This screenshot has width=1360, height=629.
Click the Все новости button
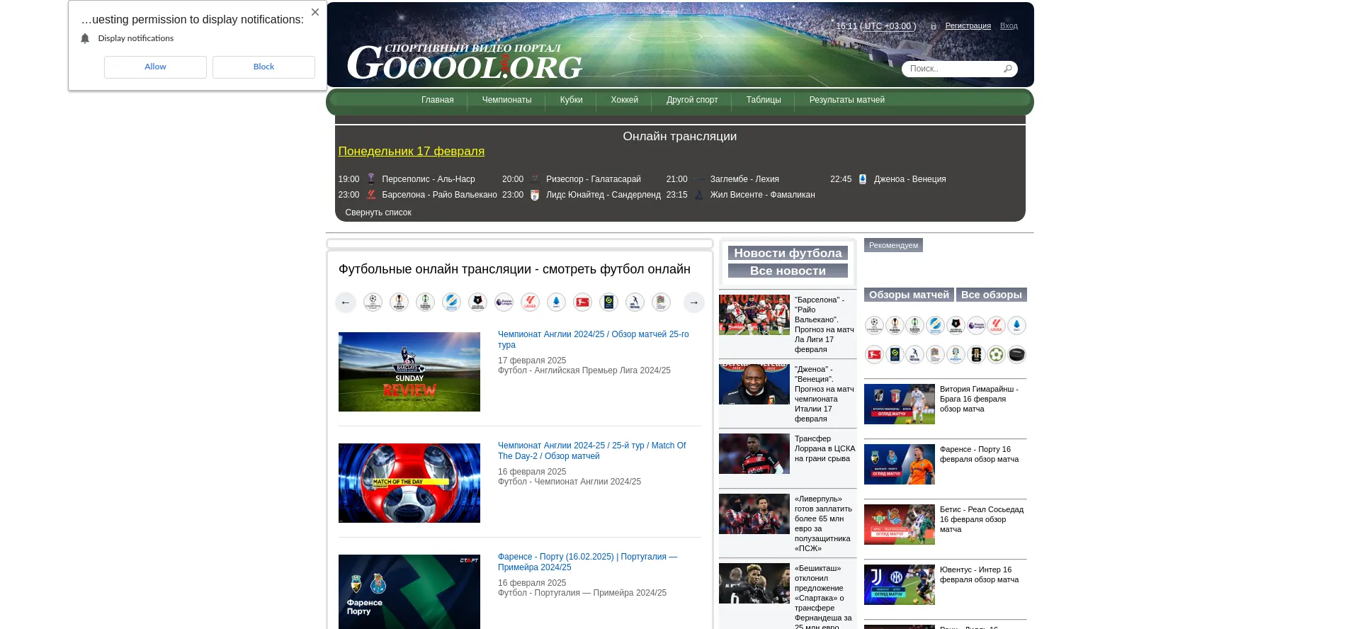point(788,271)
